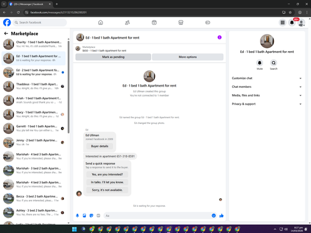Choose a GIF icon

98,216
